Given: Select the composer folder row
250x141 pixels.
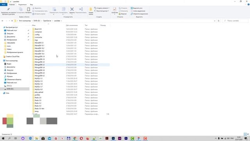Looking at the screenshot, I should (x=71, y=32).
